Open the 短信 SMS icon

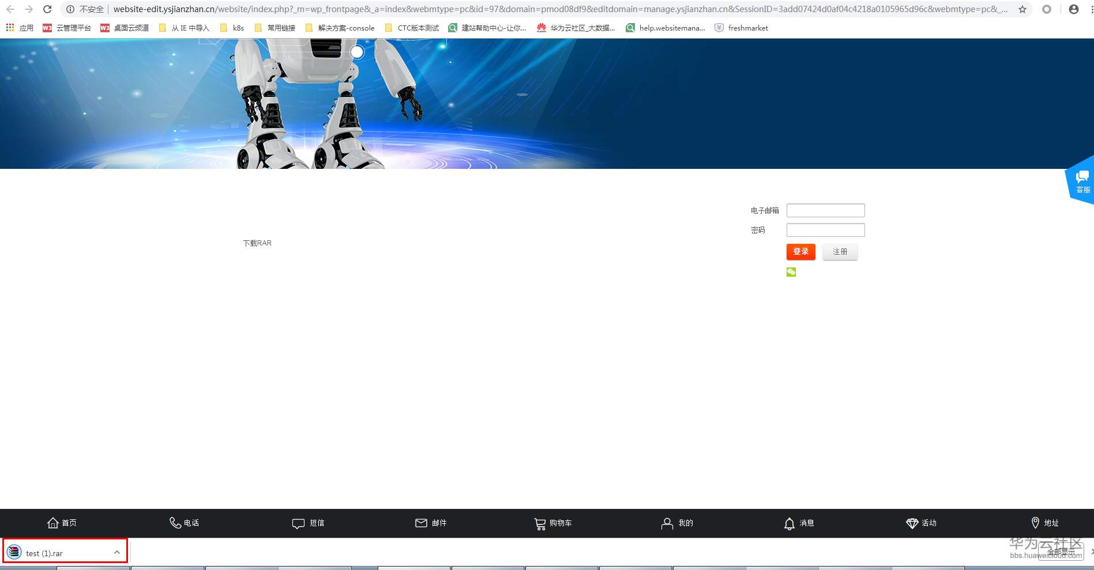tap(309, 523)
